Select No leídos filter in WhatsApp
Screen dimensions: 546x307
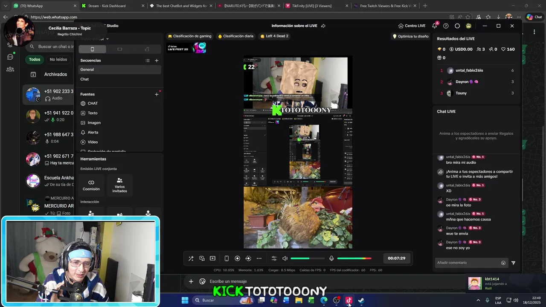coord(58,60)
